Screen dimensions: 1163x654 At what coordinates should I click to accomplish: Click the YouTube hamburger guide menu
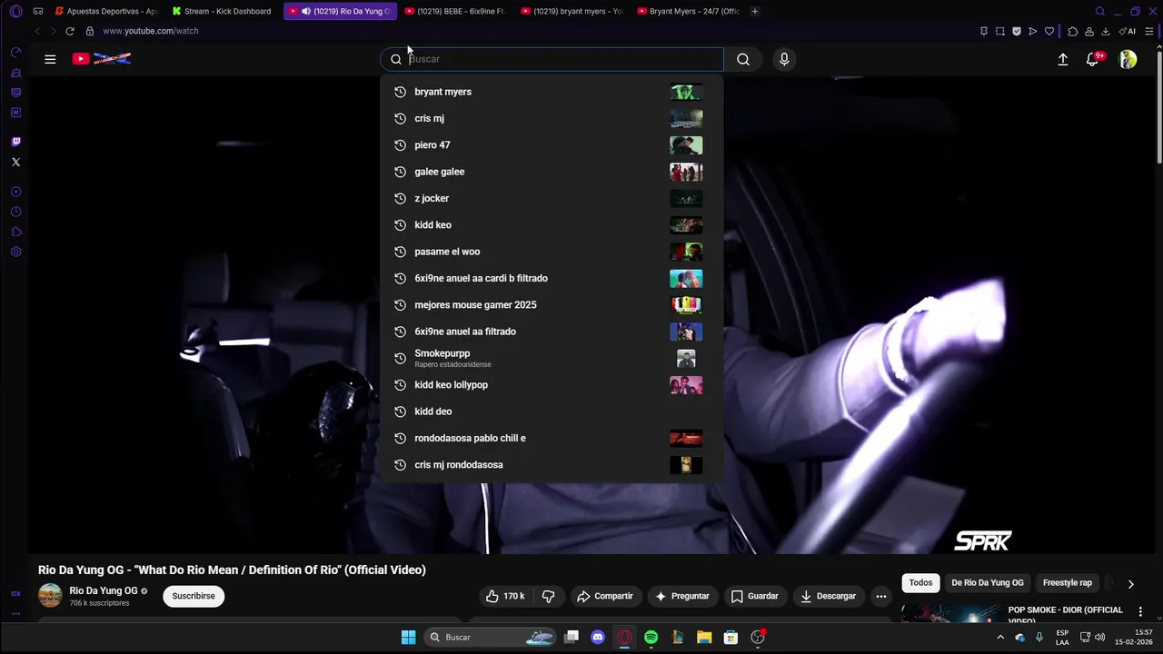pos(50,59)
